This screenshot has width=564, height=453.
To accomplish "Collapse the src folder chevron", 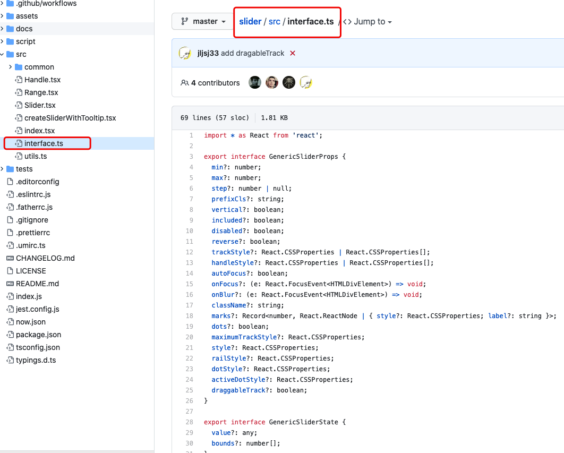I will point(2,54).
